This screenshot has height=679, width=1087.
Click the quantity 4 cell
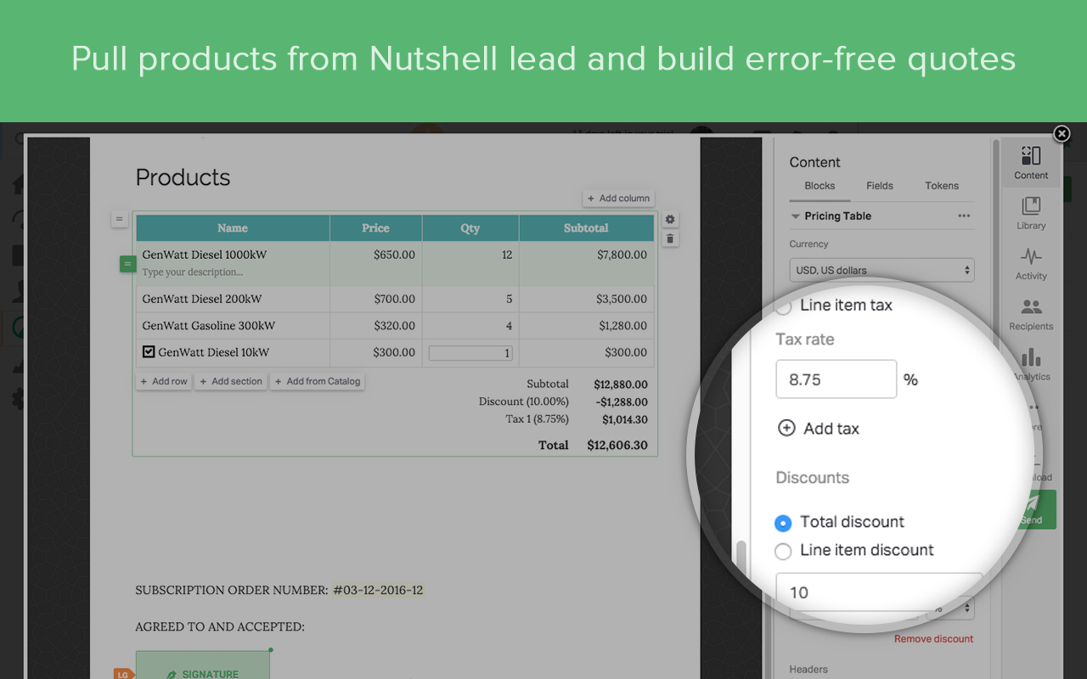click(509, 325)
